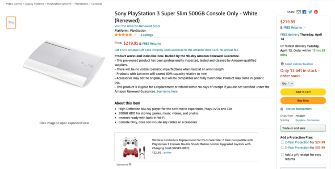Visit the Amazon Renewed Store link
335x169 pixels.
click(x=137, y=26)
